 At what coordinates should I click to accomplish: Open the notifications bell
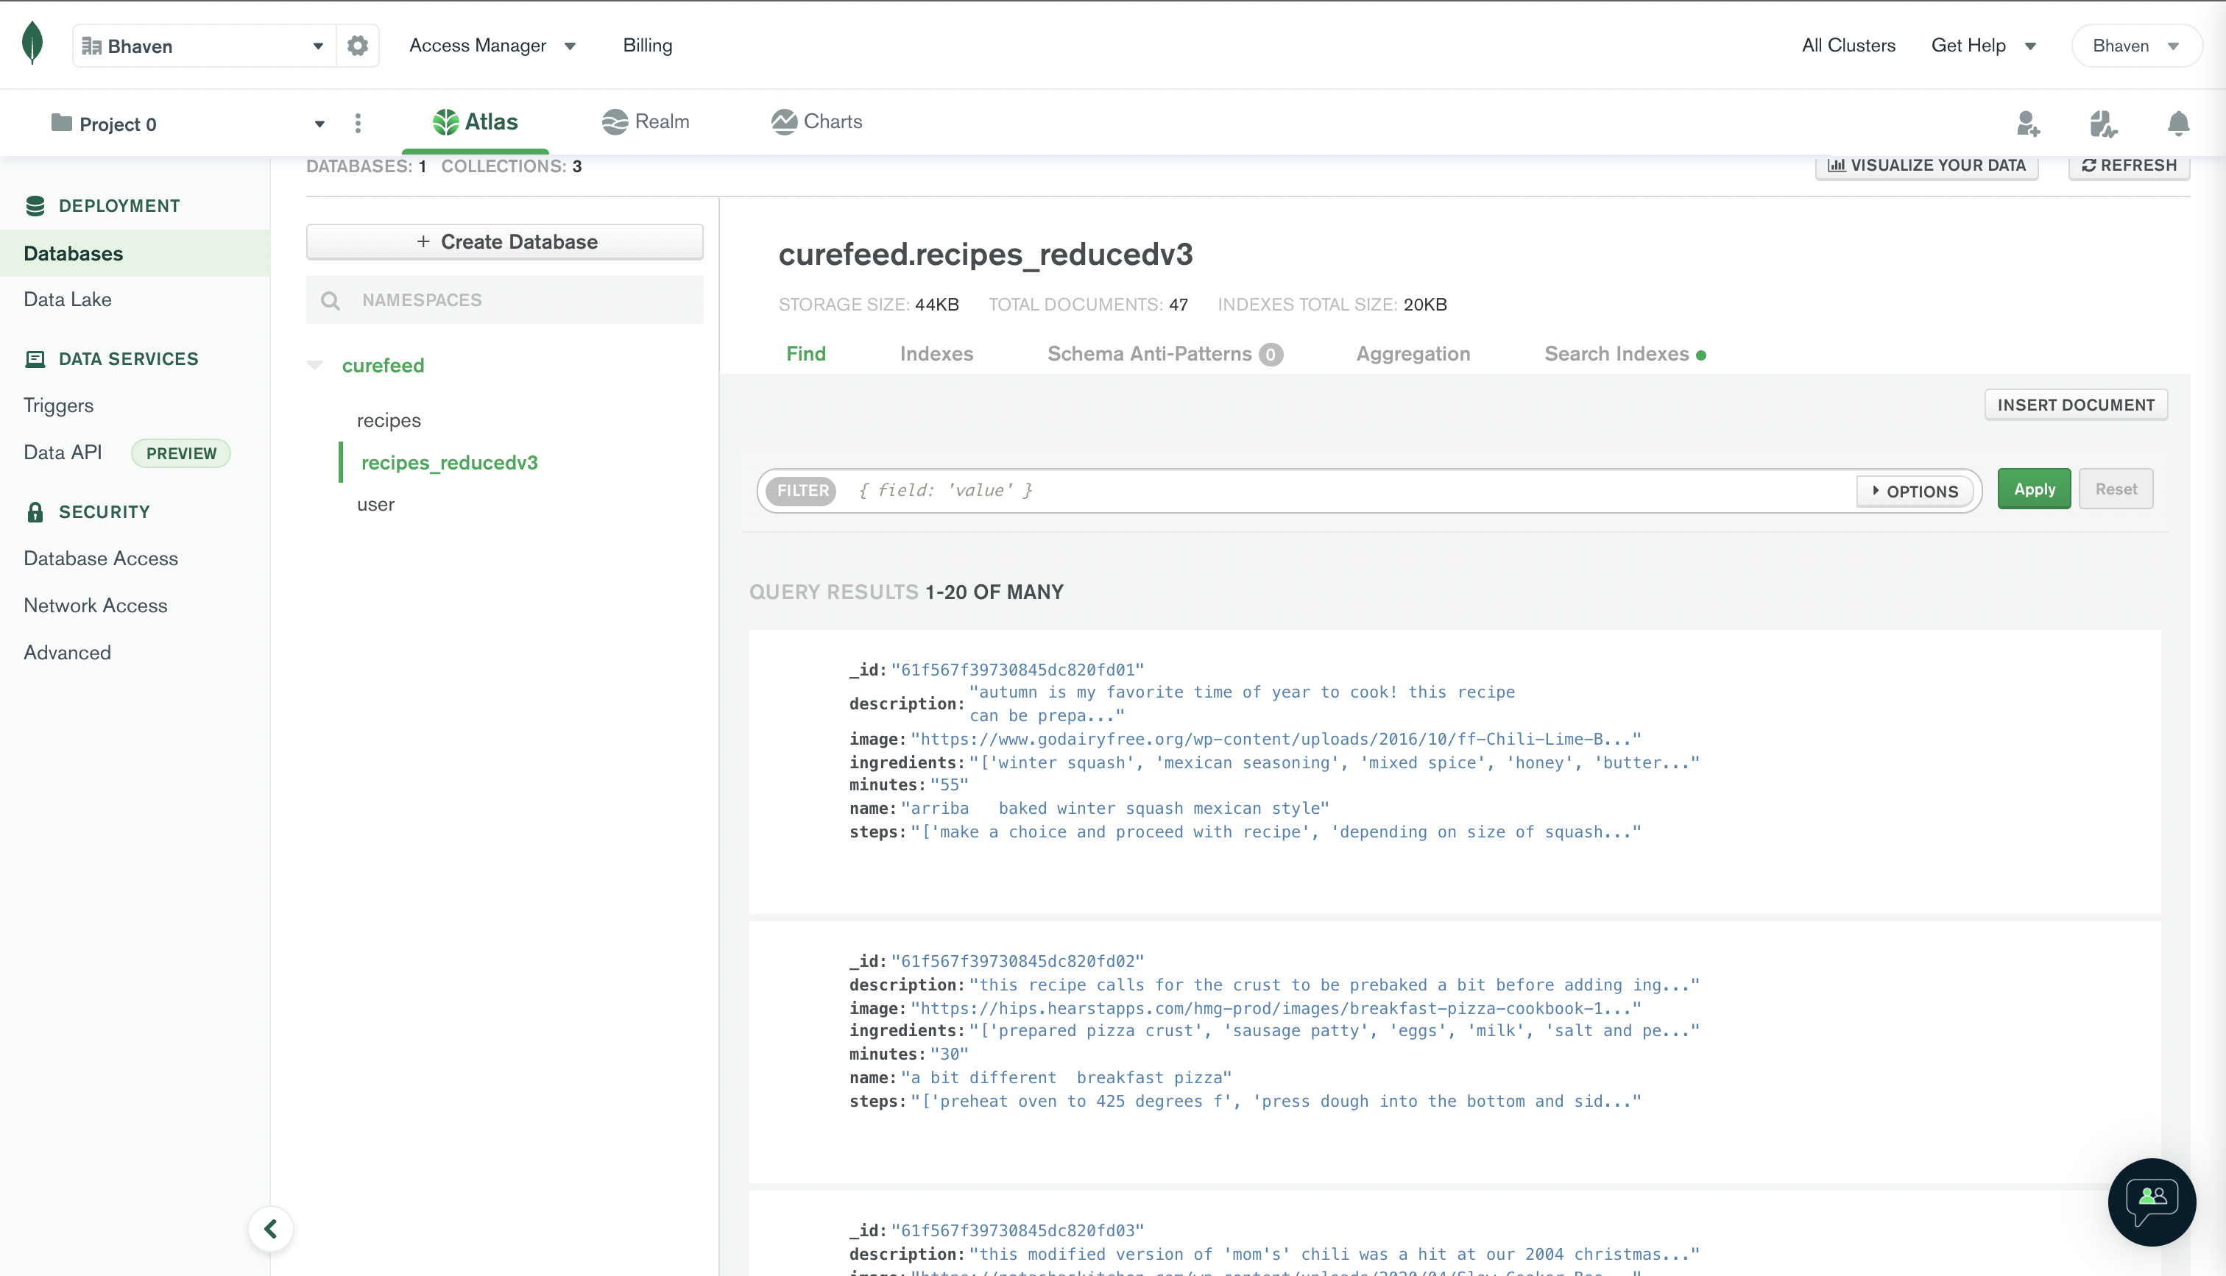[x=2178, y=124]
